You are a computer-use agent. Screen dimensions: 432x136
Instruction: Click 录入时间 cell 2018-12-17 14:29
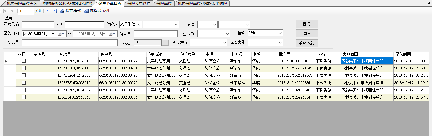(412, 83)
